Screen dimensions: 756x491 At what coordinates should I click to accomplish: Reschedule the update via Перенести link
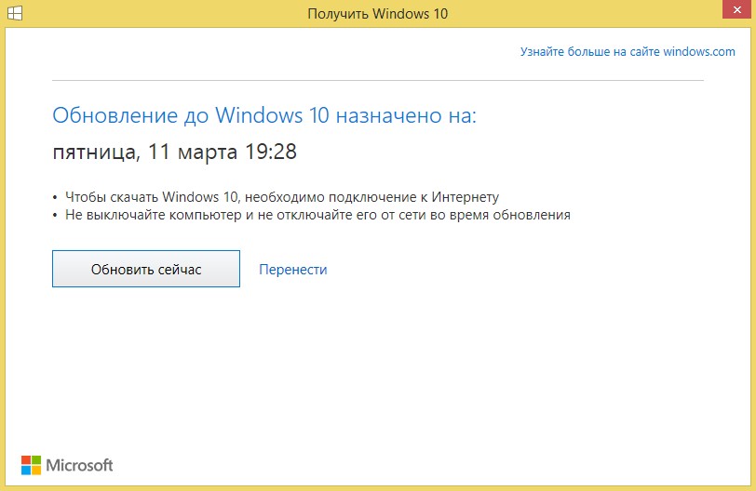pos(292,270)
